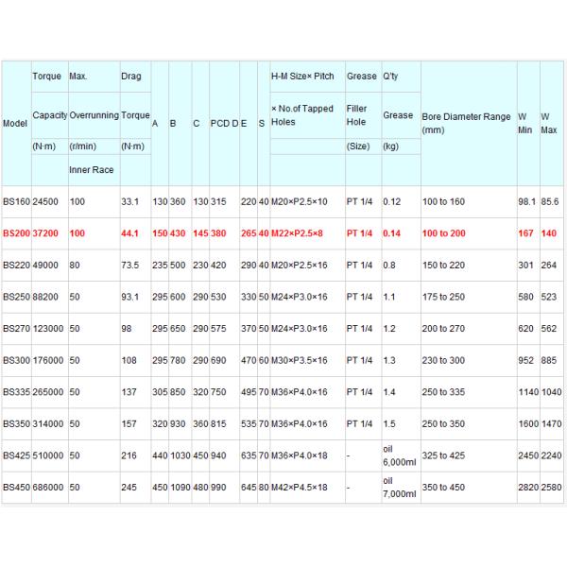The height and width of the screenshot is (567, 567).
Task: Select the BS160 model cell
Action: [17, 202]
